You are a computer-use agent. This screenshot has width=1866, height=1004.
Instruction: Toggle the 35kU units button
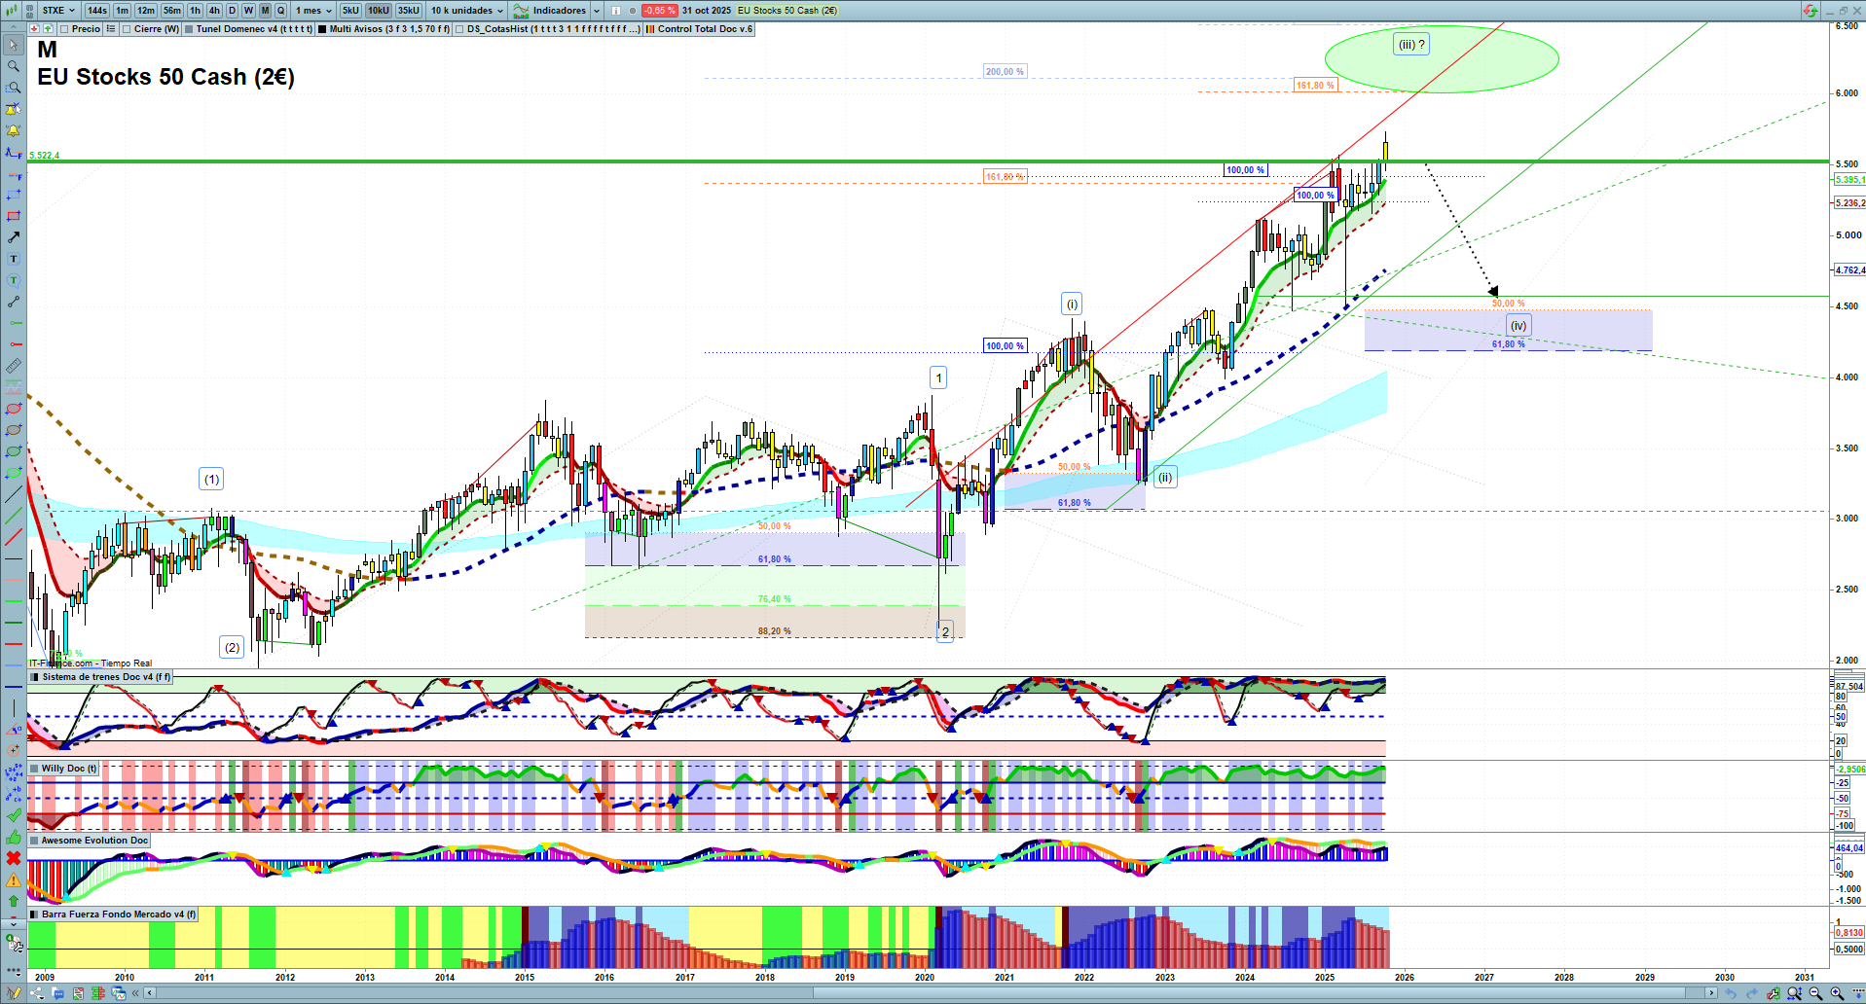coord(409,11)
